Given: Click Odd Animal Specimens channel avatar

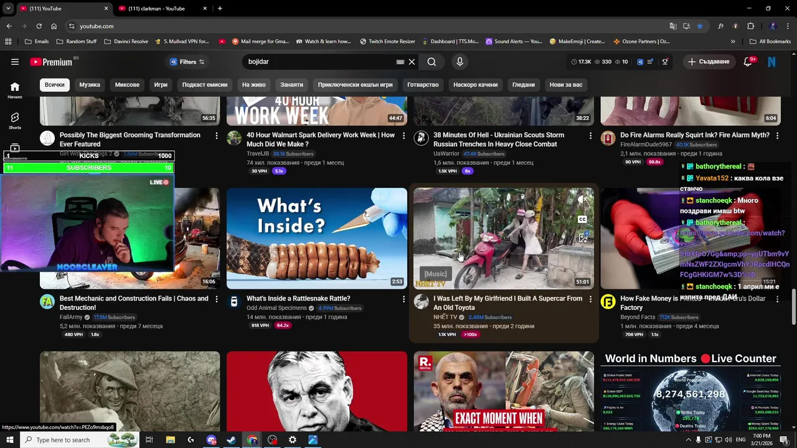Looking at the screenshot, I should click(x=234, y=302).
